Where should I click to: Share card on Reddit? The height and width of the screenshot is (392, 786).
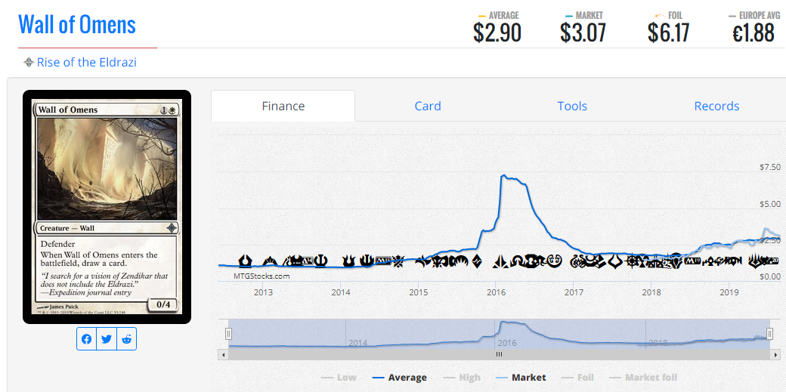point(126,339)
